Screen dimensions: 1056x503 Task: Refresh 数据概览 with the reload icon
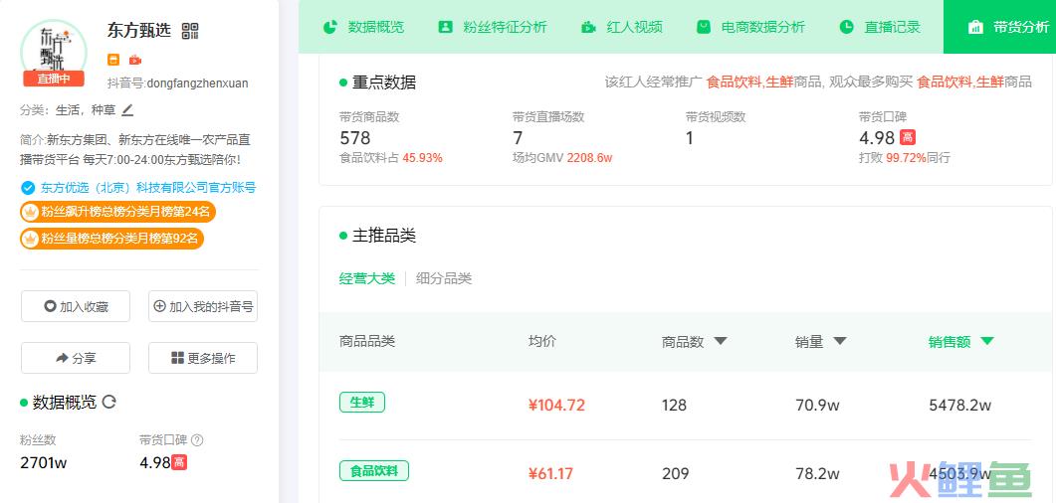(109, 403)
